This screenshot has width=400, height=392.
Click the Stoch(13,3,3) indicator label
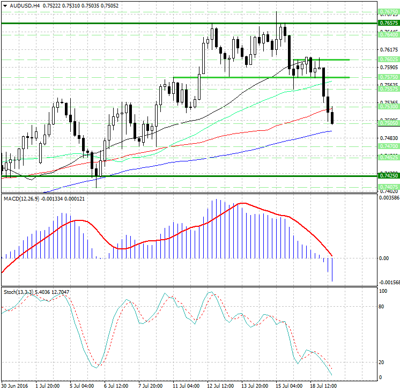click(18, 292)
